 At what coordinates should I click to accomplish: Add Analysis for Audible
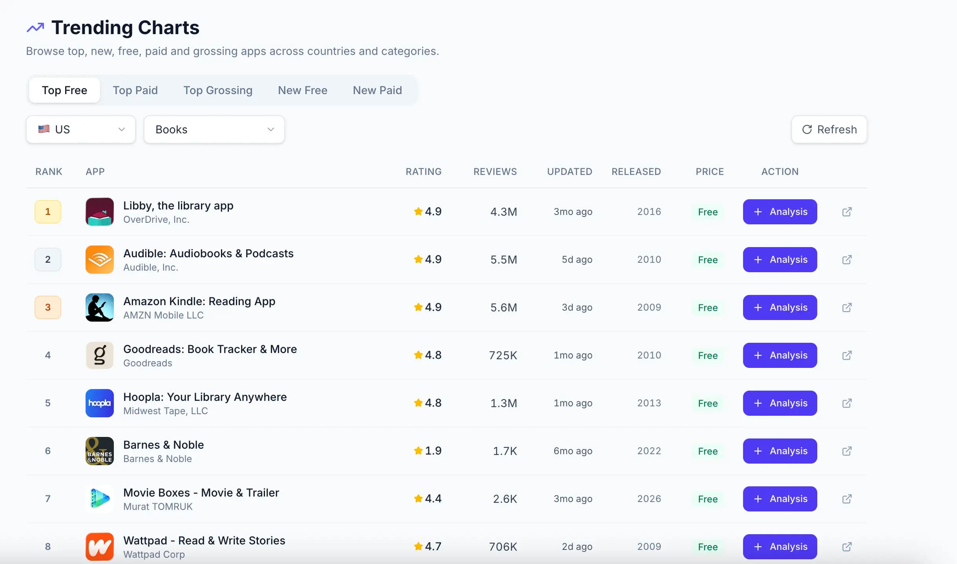point(780,260)
